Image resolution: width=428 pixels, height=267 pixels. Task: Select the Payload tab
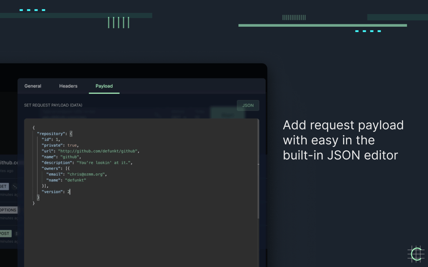(104, 86)
